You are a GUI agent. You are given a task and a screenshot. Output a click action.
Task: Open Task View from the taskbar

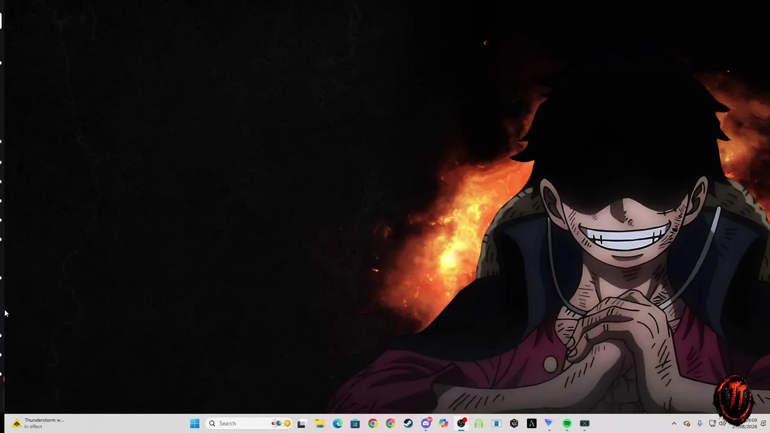(x=301, y=423)
